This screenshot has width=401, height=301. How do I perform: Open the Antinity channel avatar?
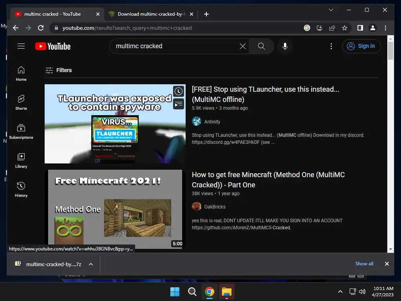click(x=197, y=121)
